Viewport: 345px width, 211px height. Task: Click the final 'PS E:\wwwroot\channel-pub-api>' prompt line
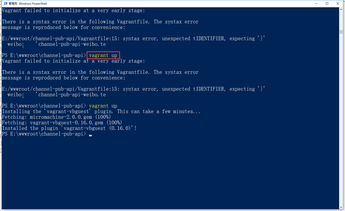pos(44,133)
